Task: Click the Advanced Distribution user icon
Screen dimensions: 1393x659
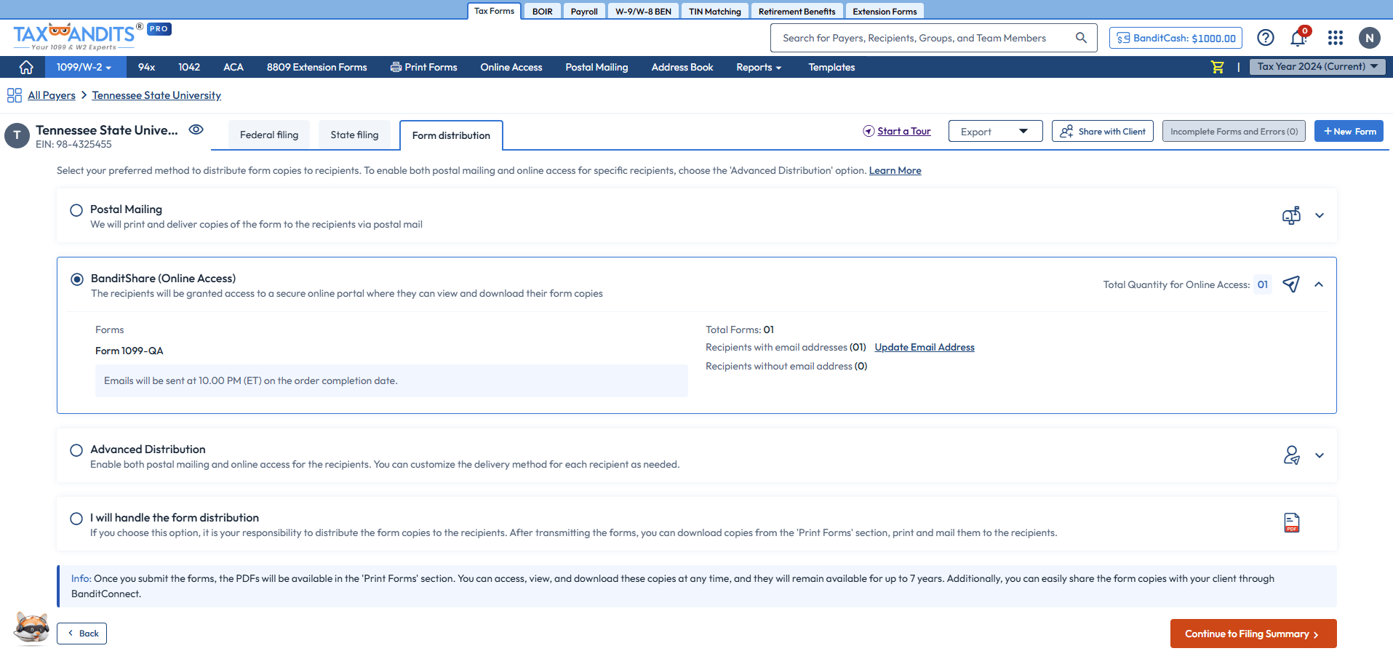Action: [x=1291, y=455]
